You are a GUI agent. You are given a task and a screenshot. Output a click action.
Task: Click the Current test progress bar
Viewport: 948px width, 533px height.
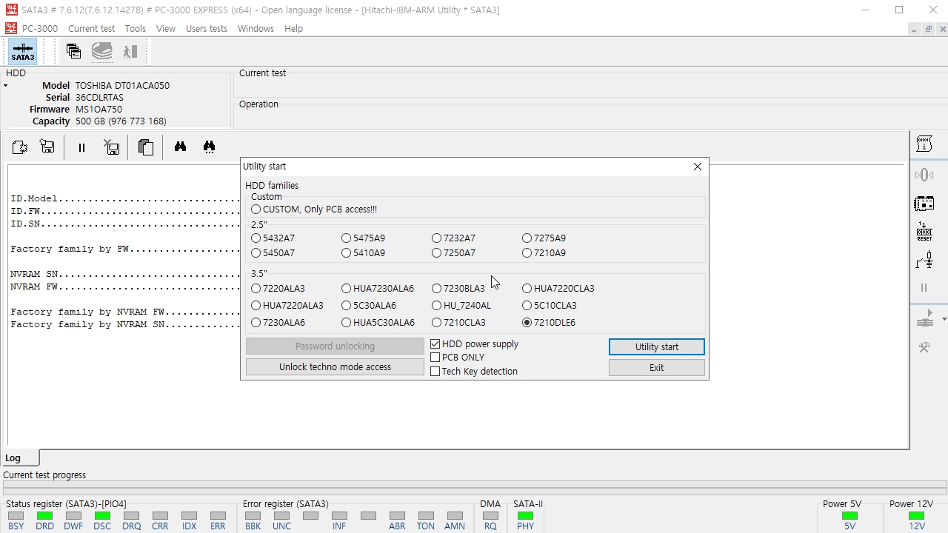(x=475, y=488)
